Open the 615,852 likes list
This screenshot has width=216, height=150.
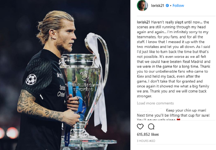point(148,134)
